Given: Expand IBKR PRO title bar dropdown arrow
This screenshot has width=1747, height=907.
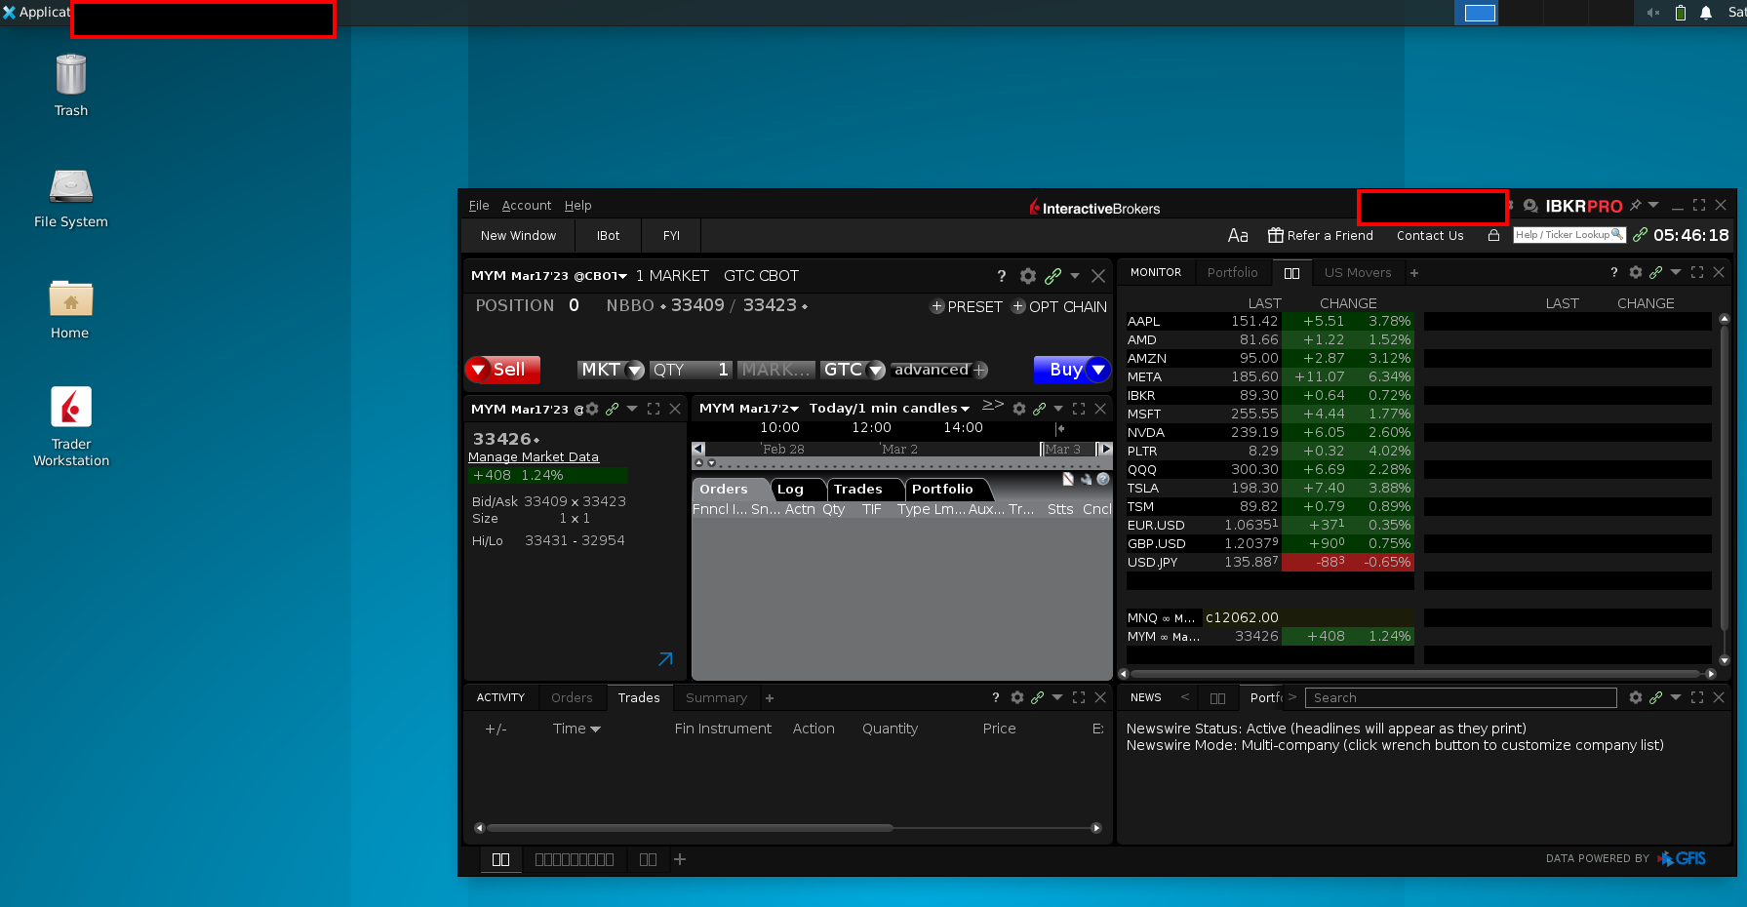Looking at the screenshot, I should pos(1653,205).
